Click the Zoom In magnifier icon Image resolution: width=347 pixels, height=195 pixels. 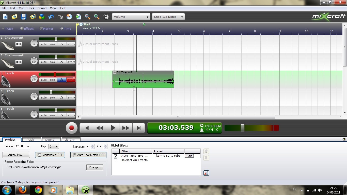tap(97, 17)
